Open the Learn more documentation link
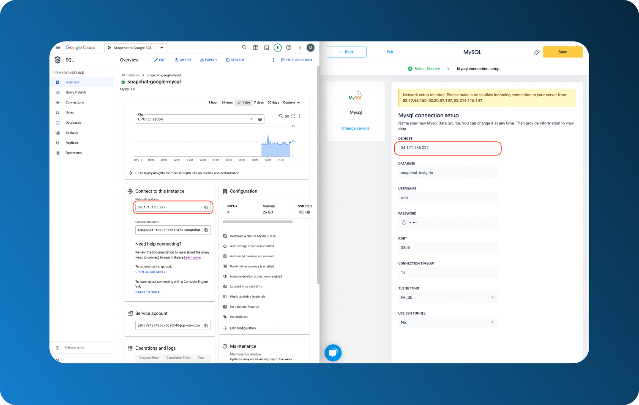 pos(192,257)
